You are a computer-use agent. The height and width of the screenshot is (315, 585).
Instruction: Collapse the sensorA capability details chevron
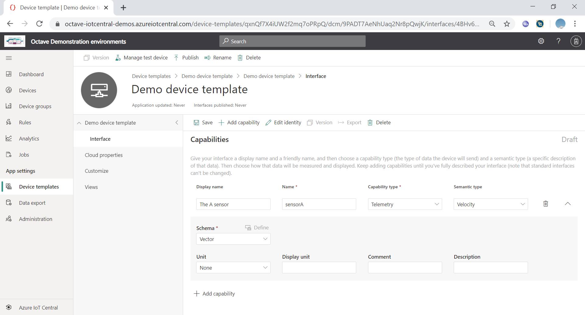(568, 204)
